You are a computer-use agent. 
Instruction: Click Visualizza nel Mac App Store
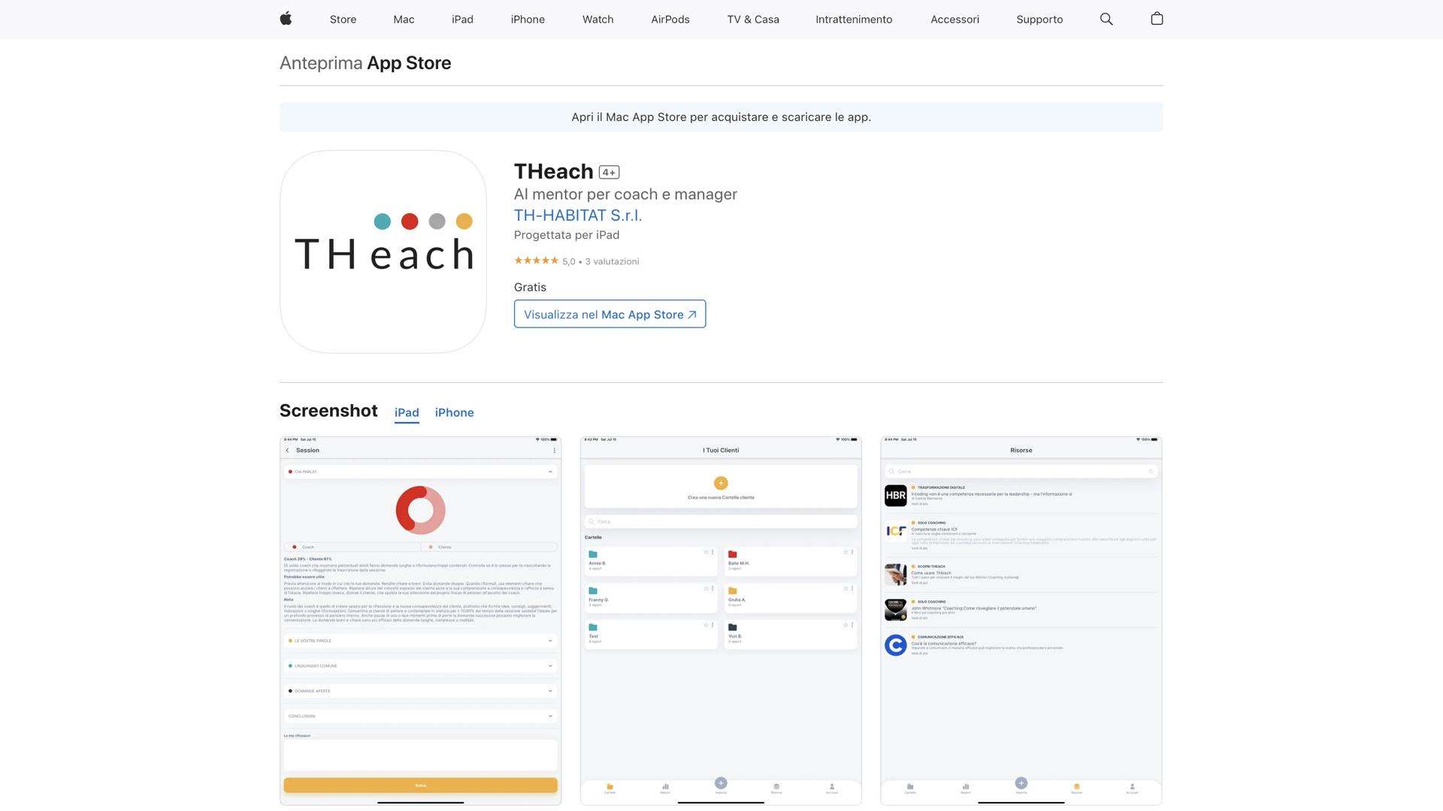click(609, 314)
